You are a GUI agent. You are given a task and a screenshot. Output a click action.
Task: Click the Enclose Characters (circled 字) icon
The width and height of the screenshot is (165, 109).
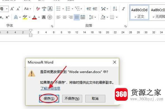(50, 17)
